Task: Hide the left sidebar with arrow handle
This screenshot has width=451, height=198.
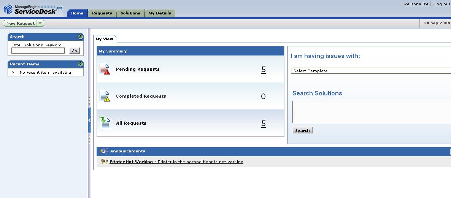Action: 89,120
